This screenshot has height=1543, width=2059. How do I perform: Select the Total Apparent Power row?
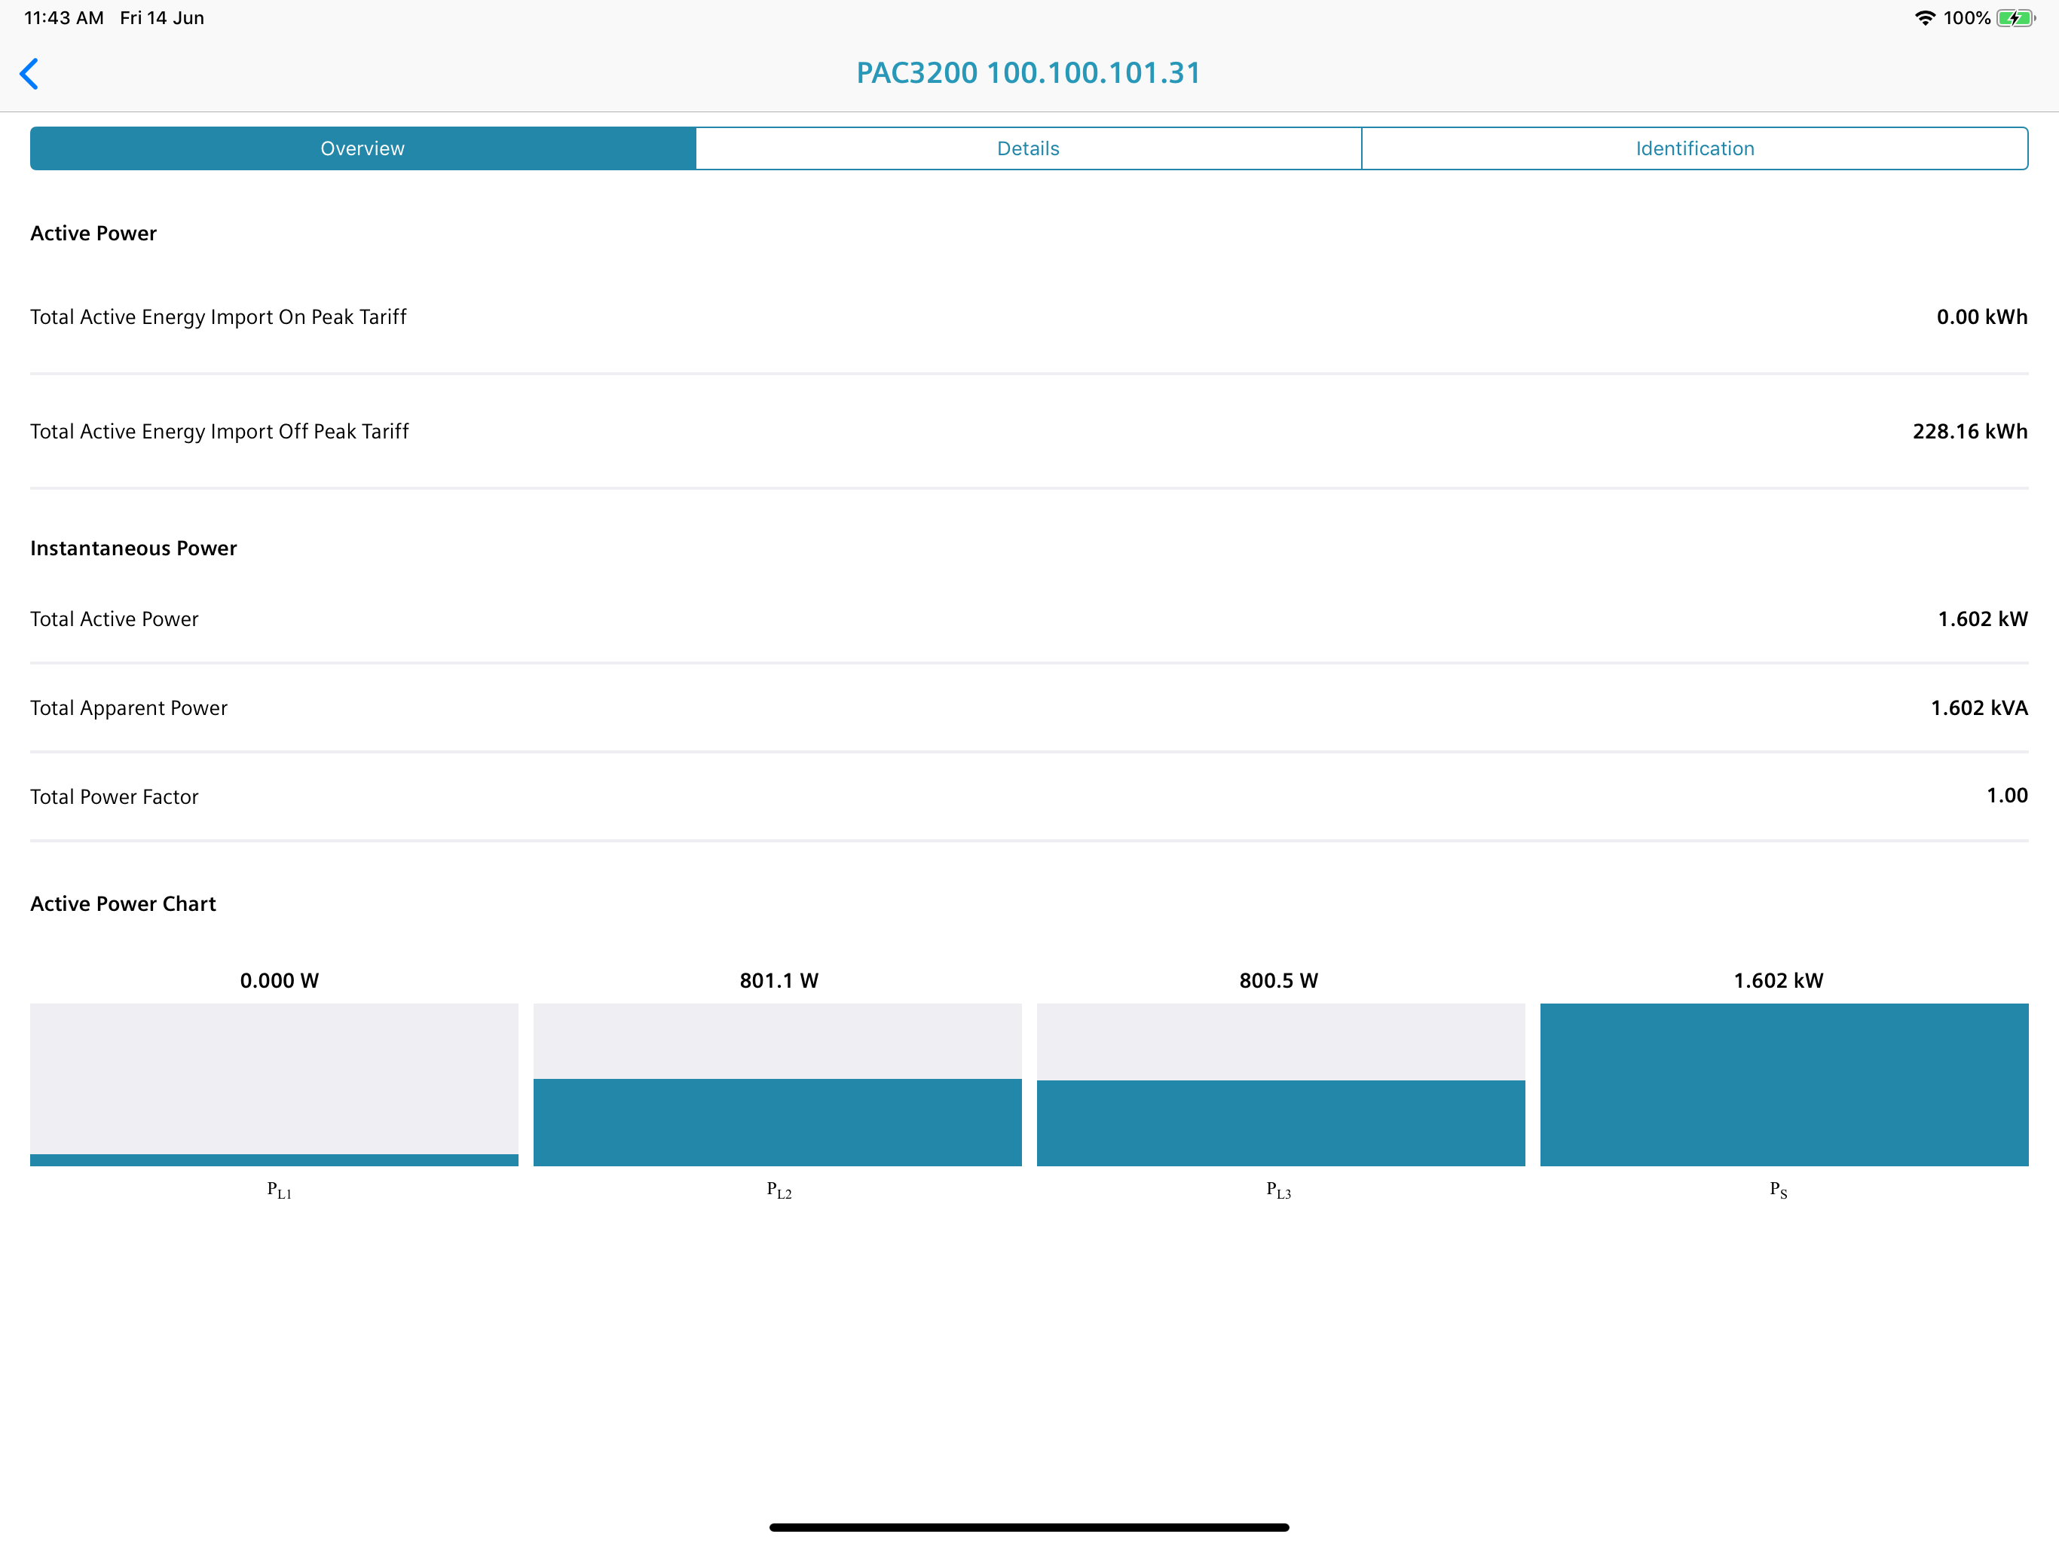[x=1029, y=707]
